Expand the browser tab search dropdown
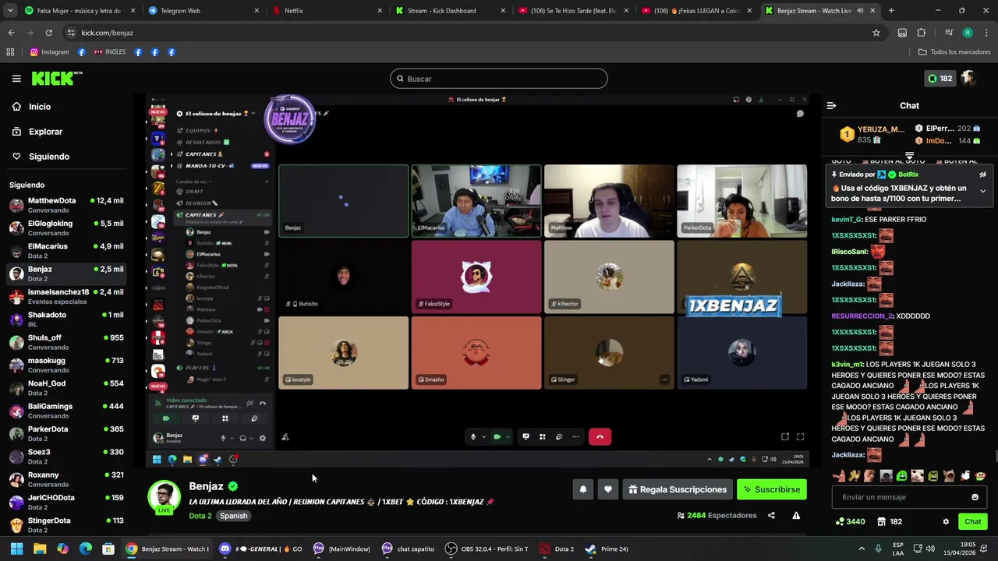The height and width of the screenshot is (561, 998). (x=9, y=11)
